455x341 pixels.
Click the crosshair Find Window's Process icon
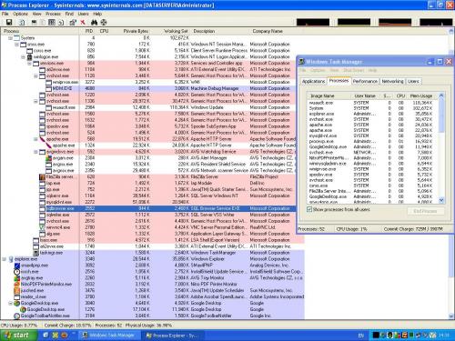(x=104, y=22)
